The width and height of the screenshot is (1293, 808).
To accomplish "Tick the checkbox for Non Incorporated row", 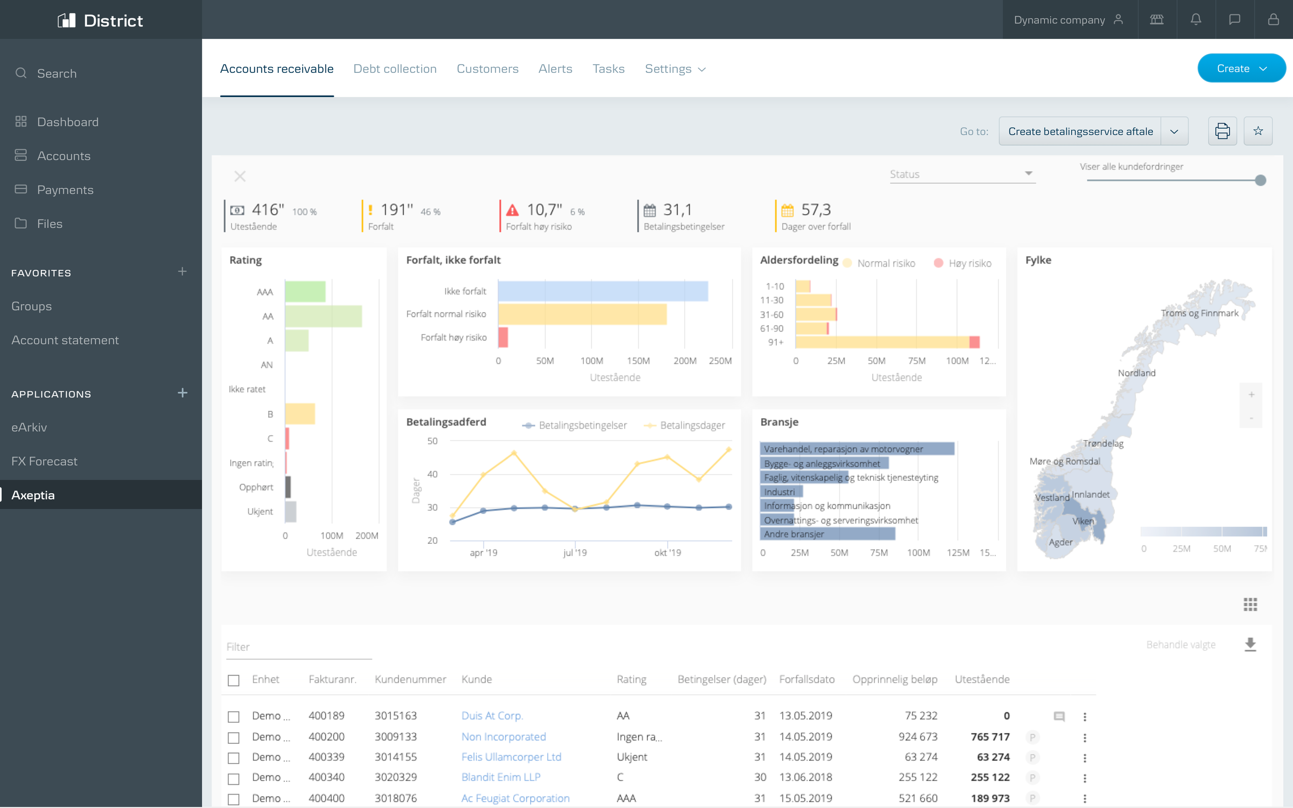I will [x=234, y=738].
